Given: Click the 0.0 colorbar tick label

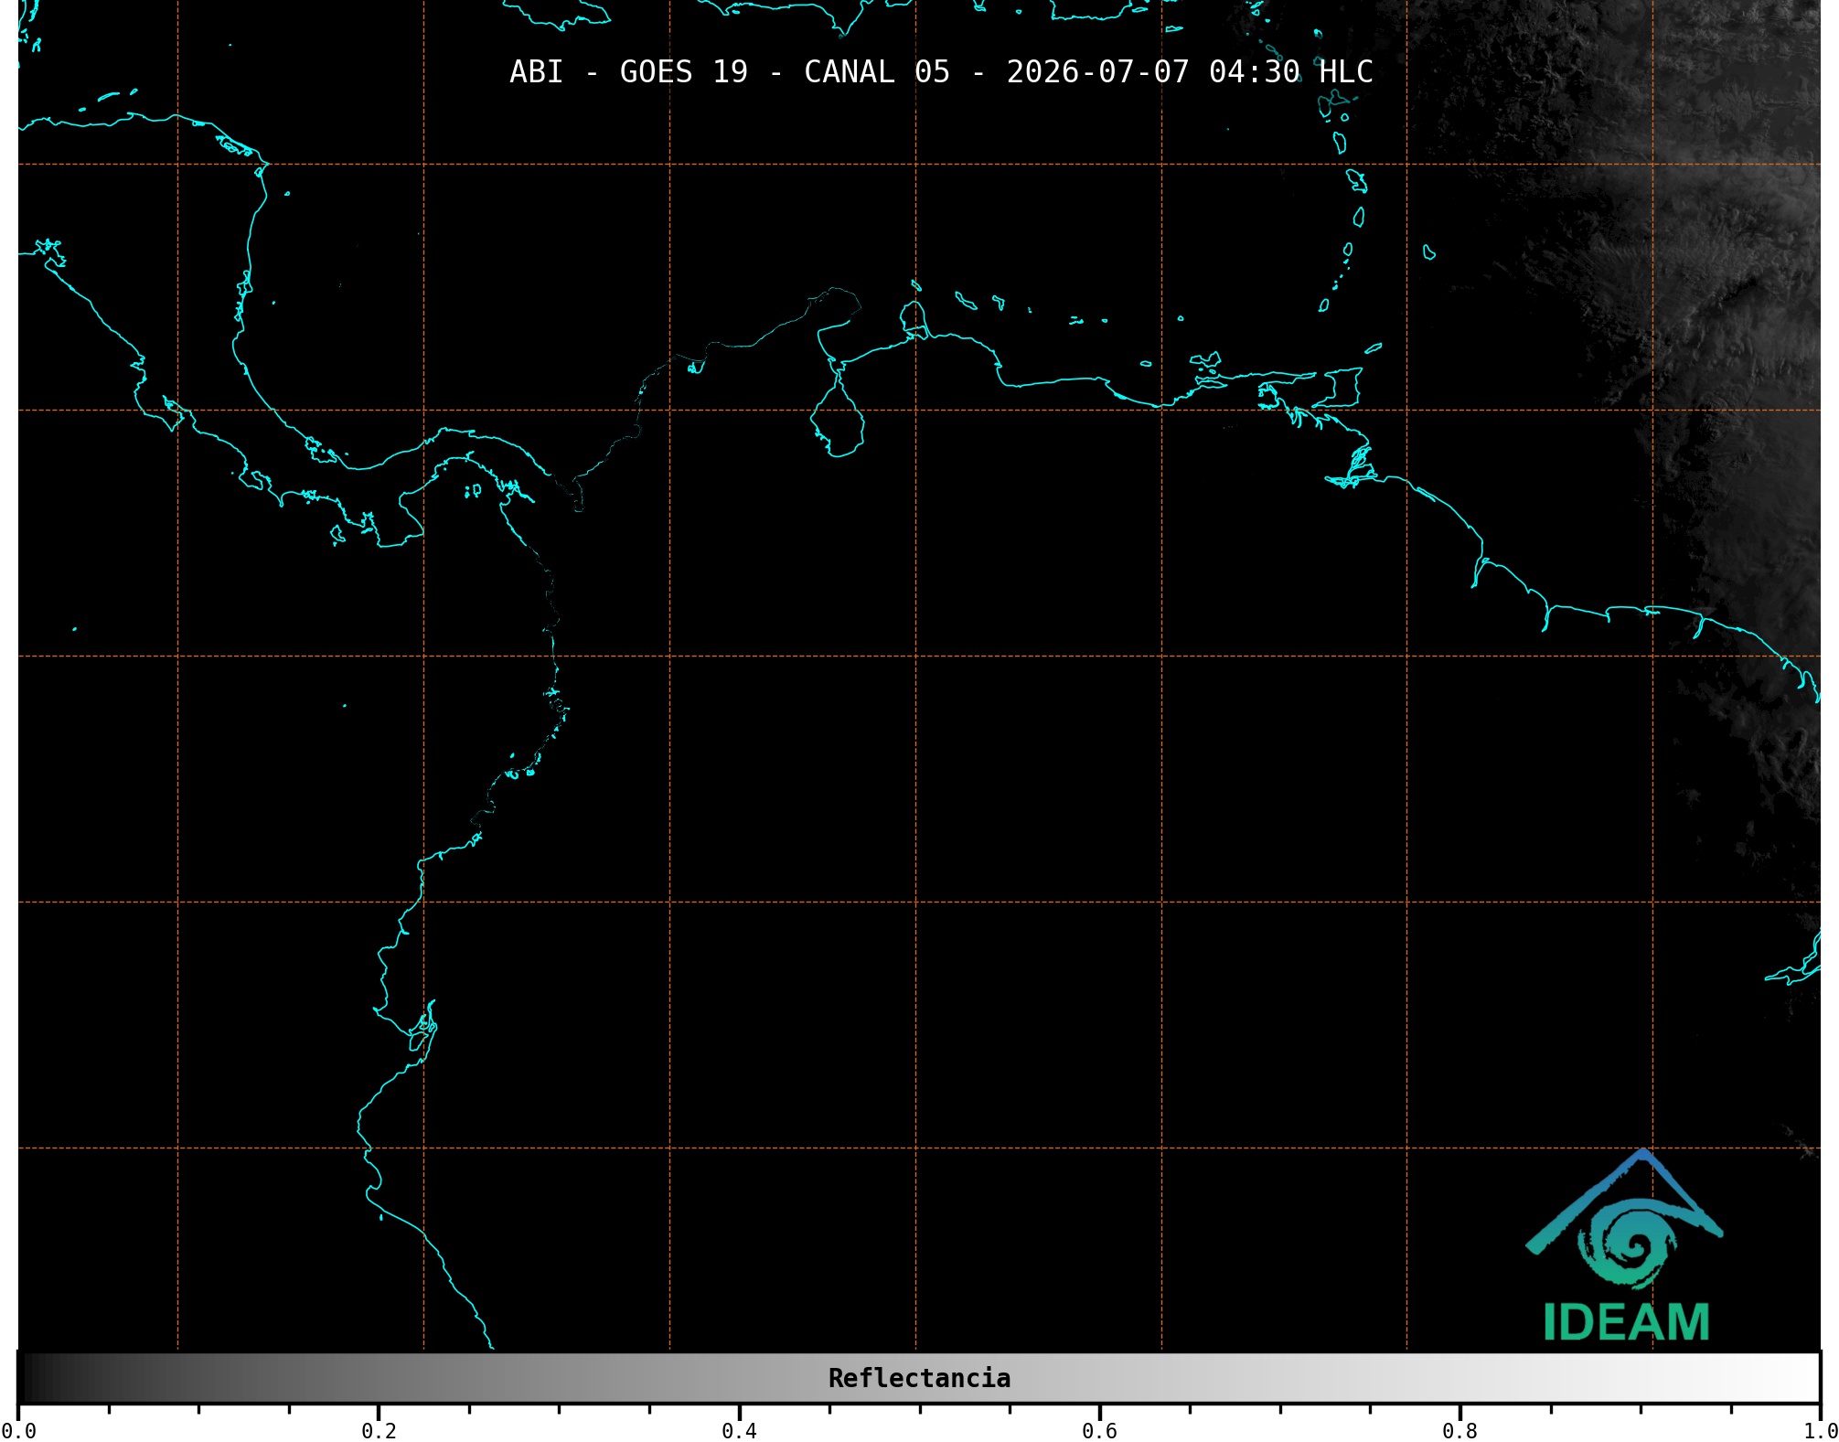Looking at the screenshot, I should [x=18, y=1431].
